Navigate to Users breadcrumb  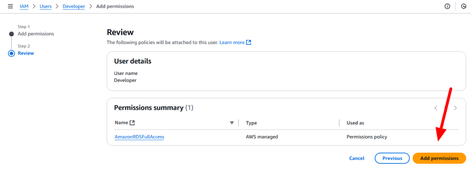pos(46,6)
